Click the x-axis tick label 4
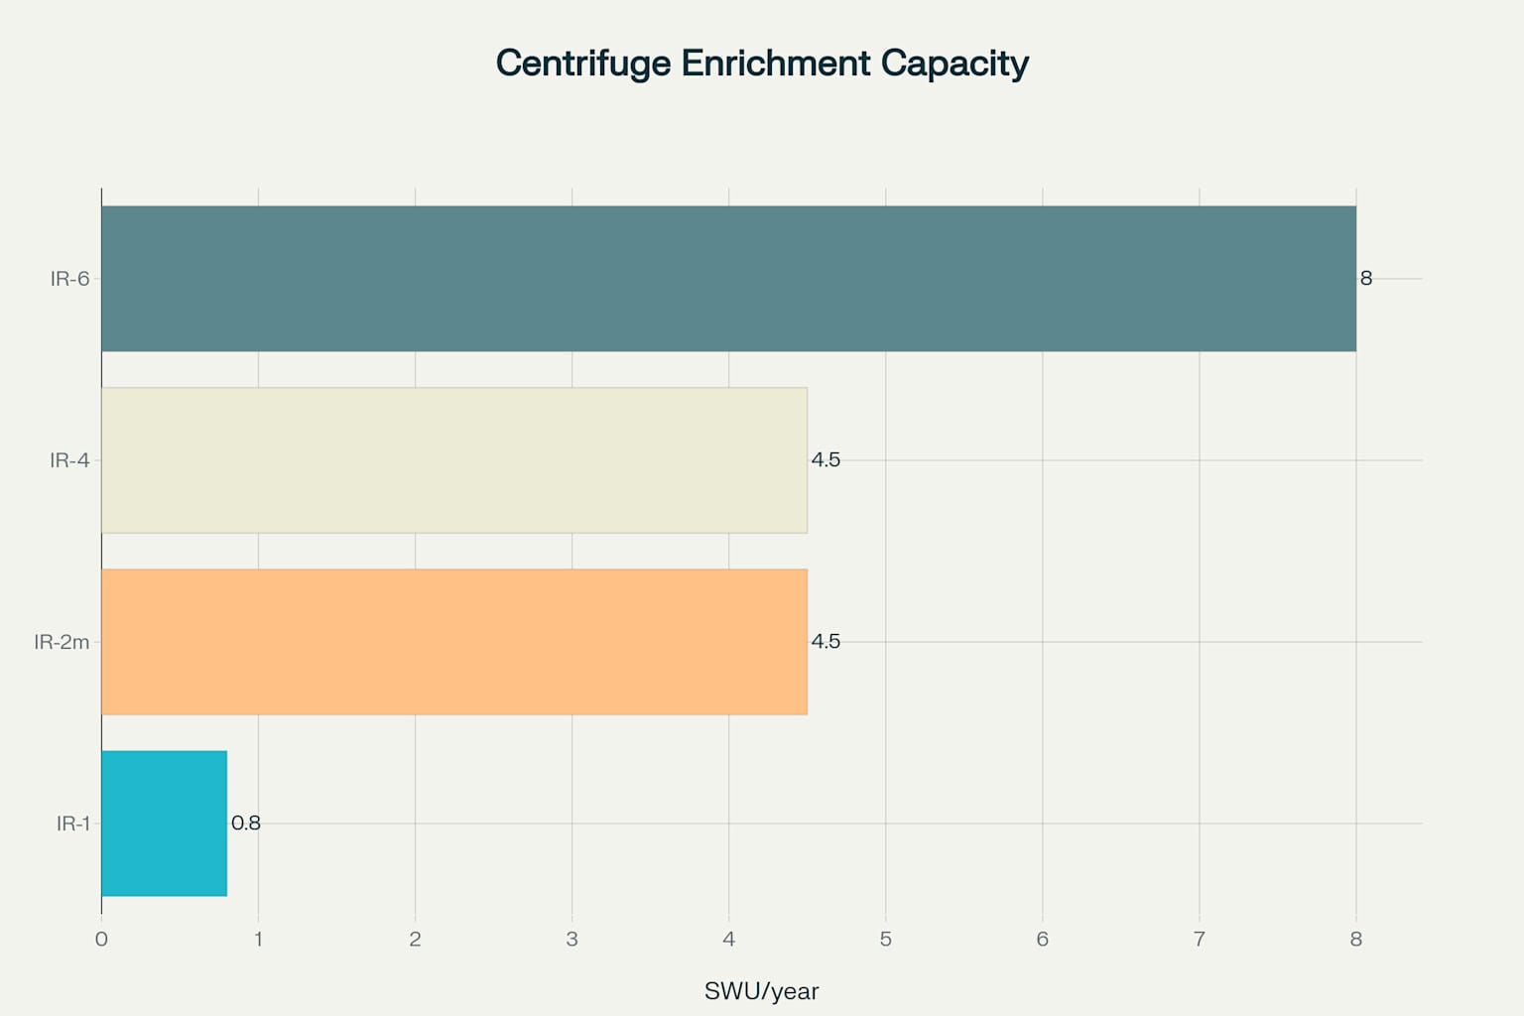Viewport: 1524px width, 1016px height. pyautogui.click(x=728, y=940)
